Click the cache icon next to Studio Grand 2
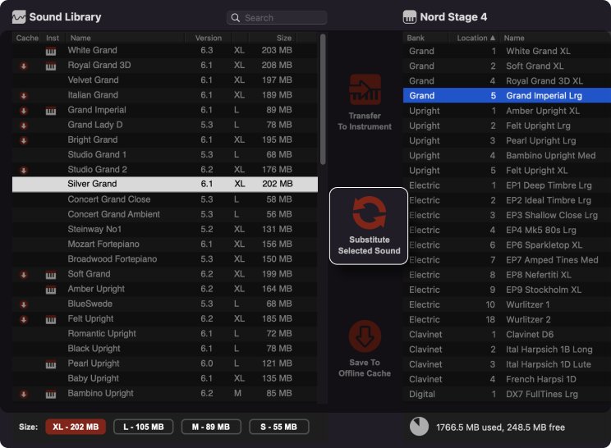The image size is (611, 448). [x=23, y=170]
